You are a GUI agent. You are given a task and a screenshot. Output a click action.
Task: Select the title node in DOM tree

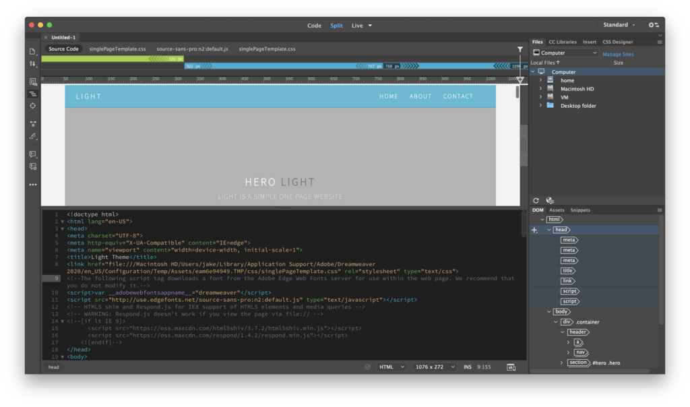(567, 271)
